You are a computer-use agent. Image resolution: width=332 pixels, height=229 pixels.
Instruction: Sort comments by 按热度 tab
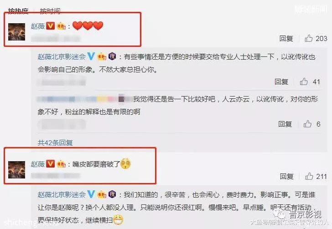pos(18,10)
